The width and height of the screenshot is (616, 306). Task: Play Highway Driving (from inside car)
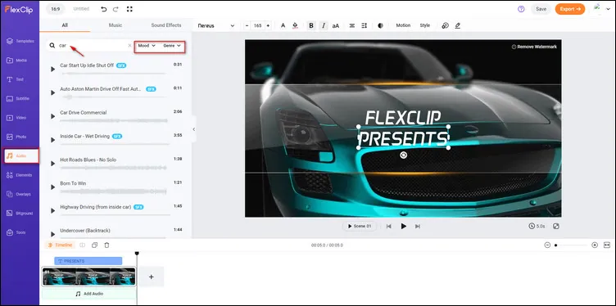click(x=52, y=210)
